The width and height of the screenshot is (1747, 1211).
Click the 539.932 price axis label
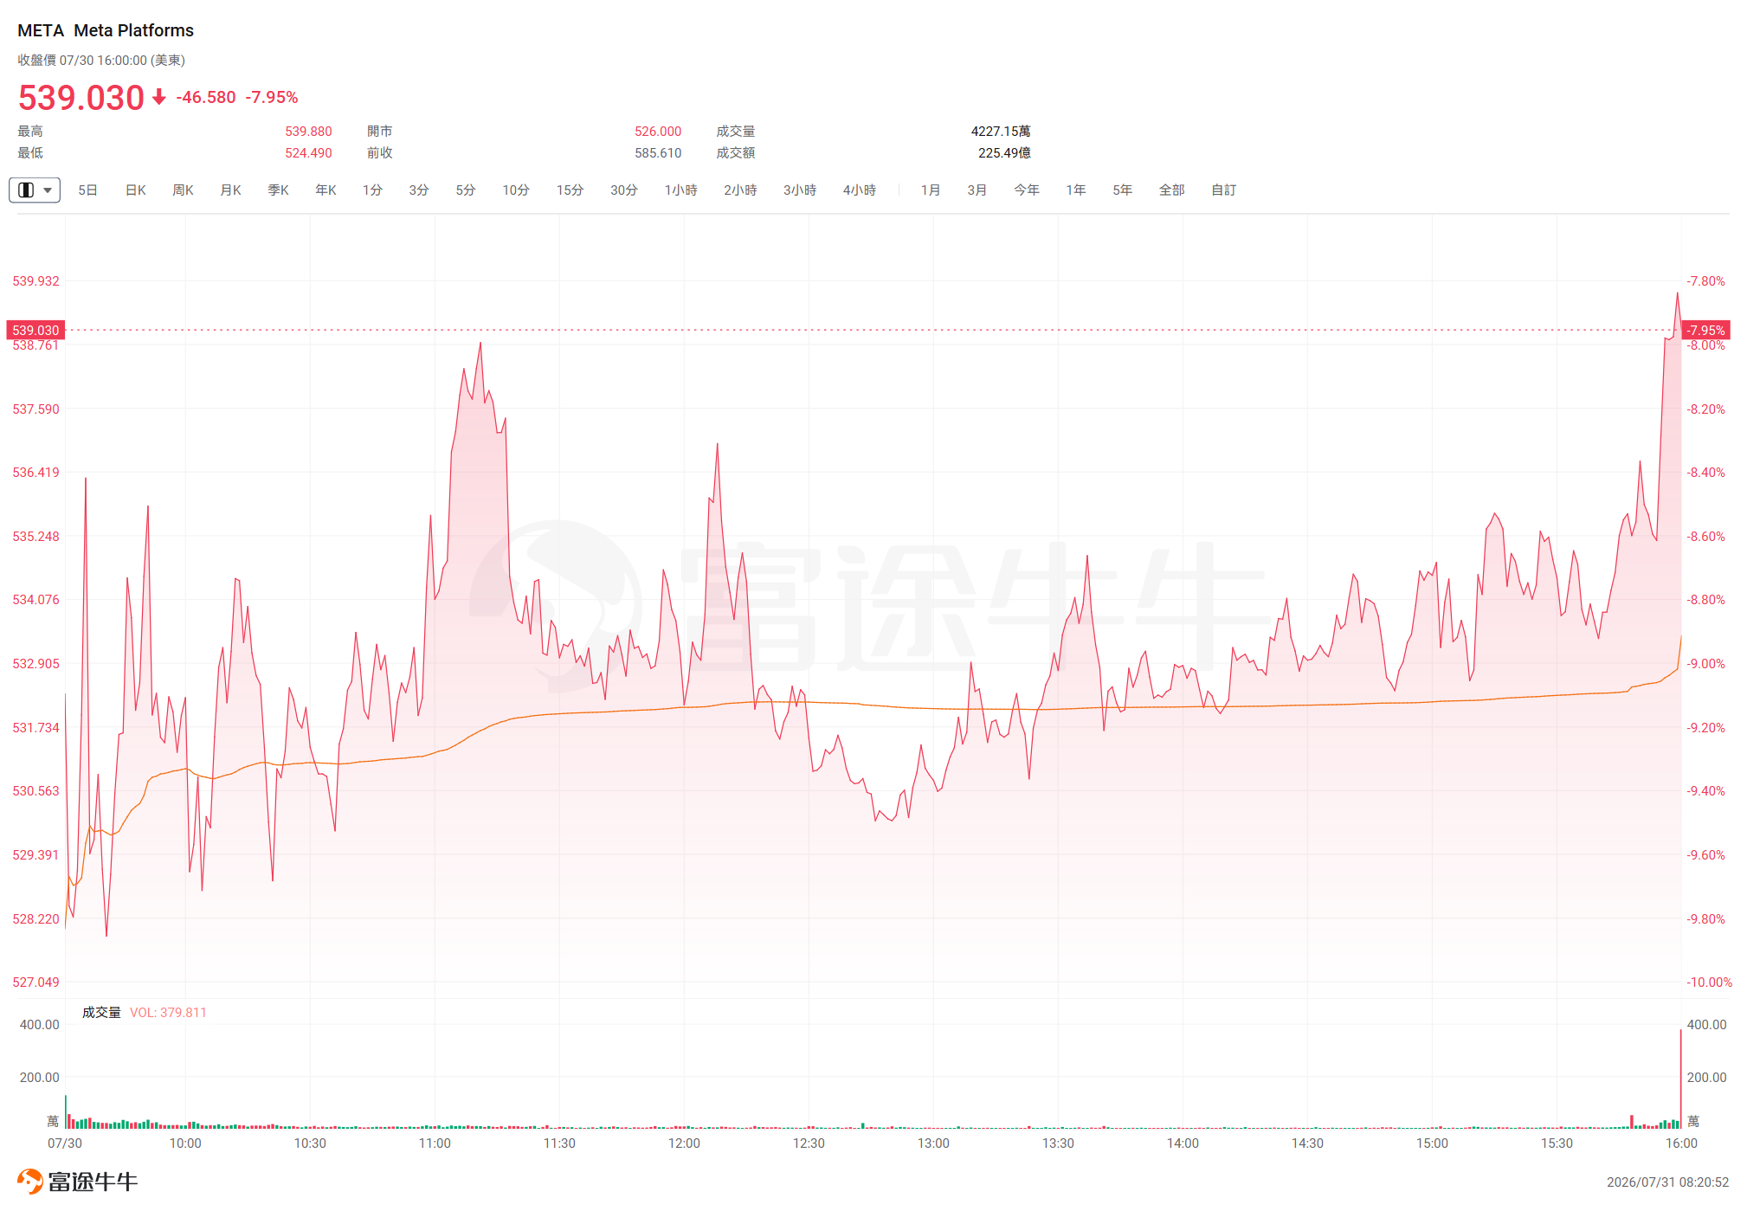click(35, 281)
